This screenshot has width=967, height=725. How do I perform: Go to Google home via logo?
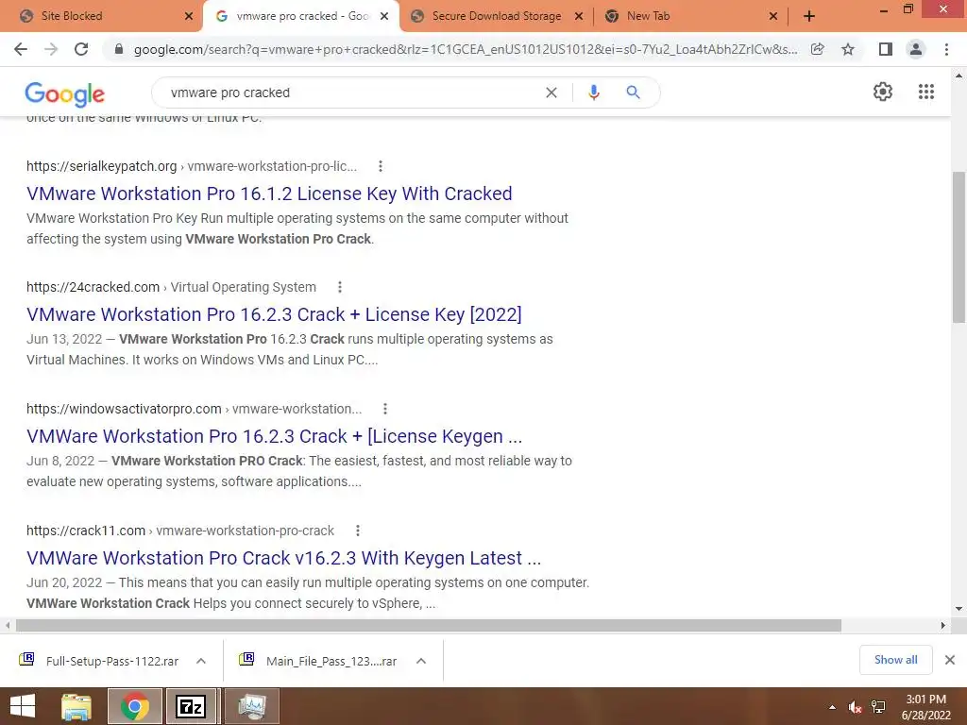click(65, 93)
